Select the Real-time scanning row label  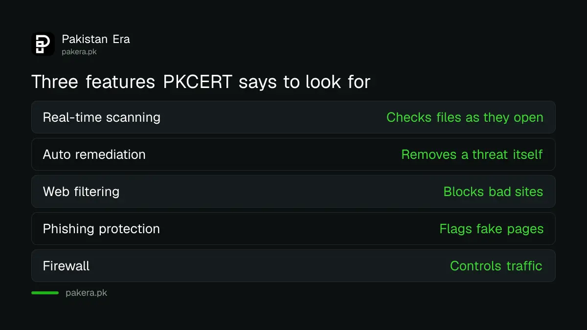coord(102,117)
